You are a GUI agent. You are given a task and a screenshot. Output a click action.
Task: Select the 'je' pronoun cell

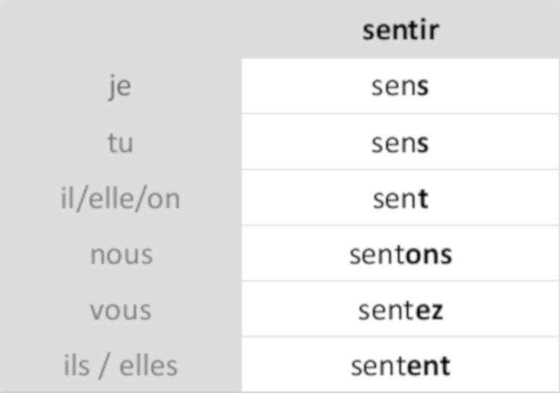(x=120, y=87)
